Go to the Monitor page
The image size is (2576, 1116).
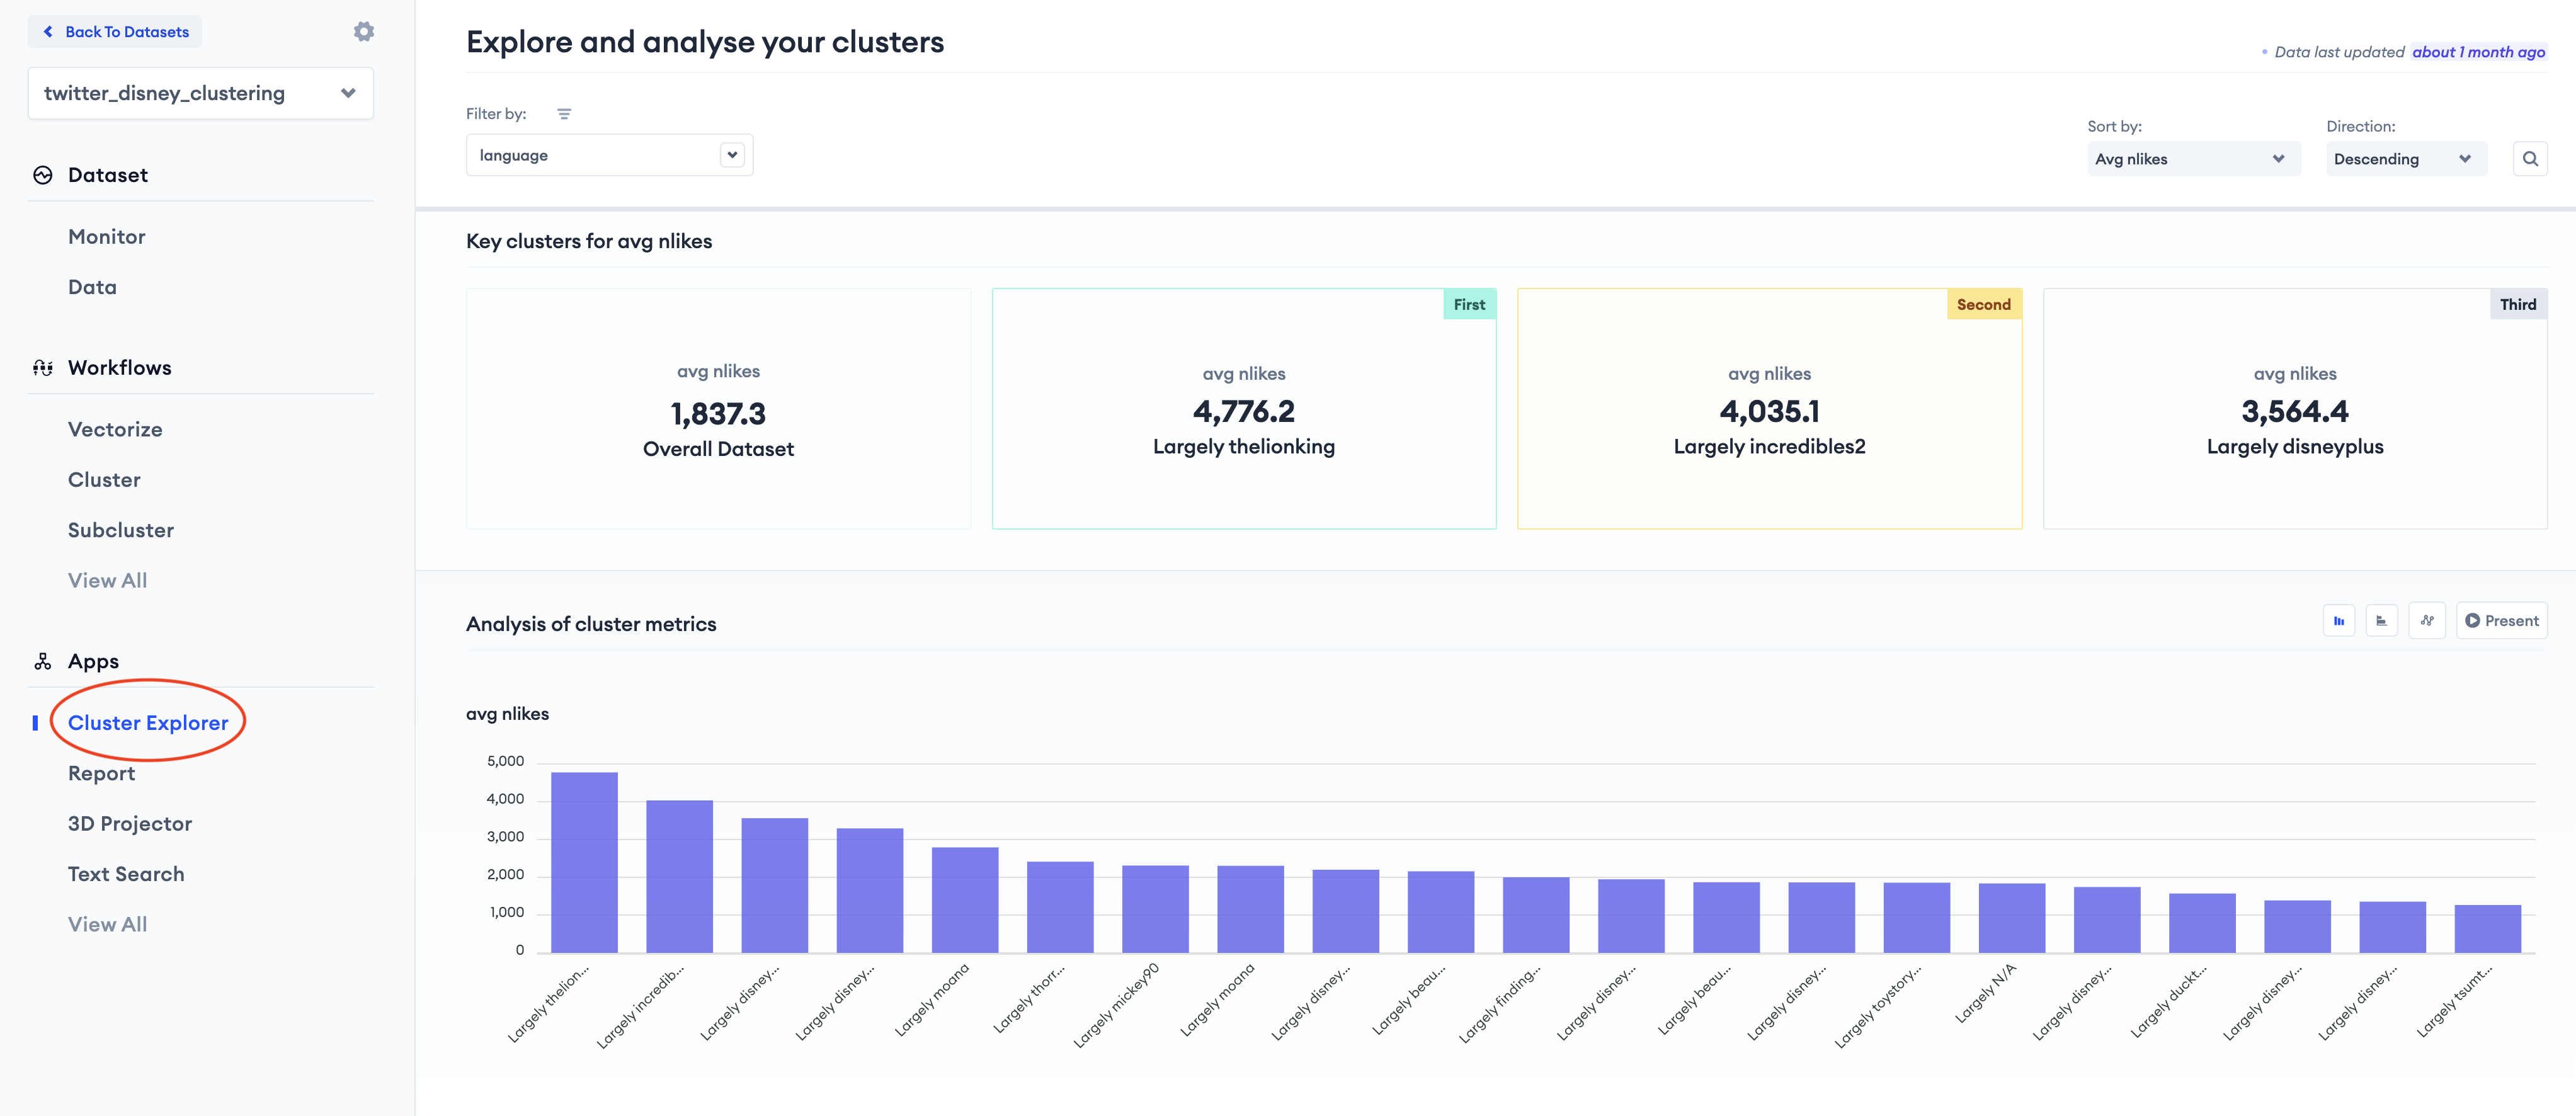click(107, 237)
